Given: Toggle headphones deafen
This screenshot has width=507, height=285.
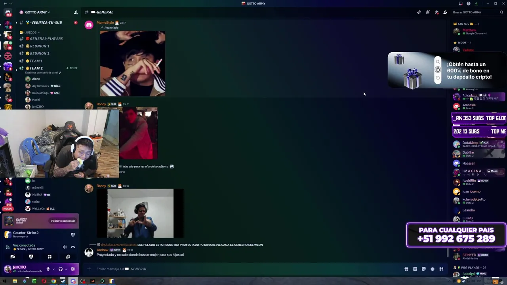Looking at the screenshot, I should point(60,269).
